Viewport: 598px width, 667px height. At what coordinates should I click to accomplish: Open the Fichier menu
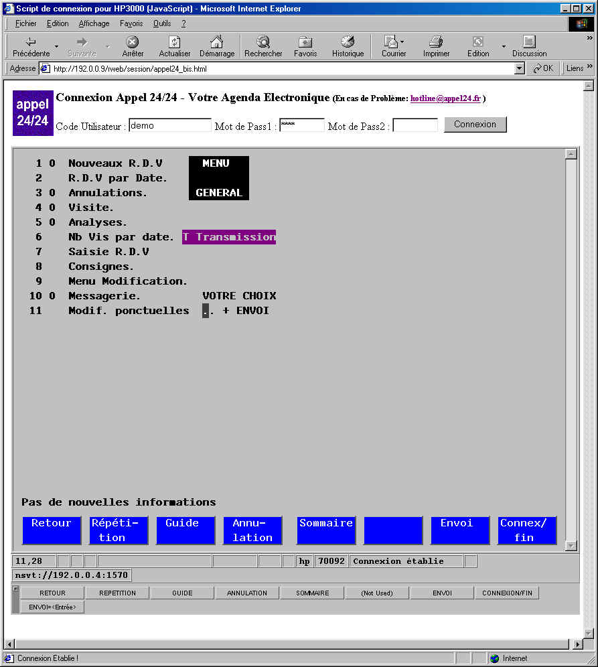[x=26, y=24]
